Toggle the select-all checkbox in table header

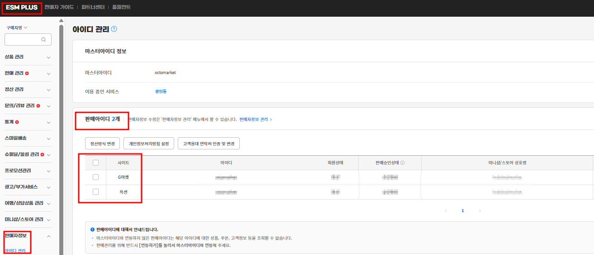[x=95, y=162]
